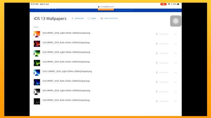The image size is (211, 118).
Task: Open thumbnail of 1232.WWDC_2019_Dark wallpaper
Action: point(37,82)
